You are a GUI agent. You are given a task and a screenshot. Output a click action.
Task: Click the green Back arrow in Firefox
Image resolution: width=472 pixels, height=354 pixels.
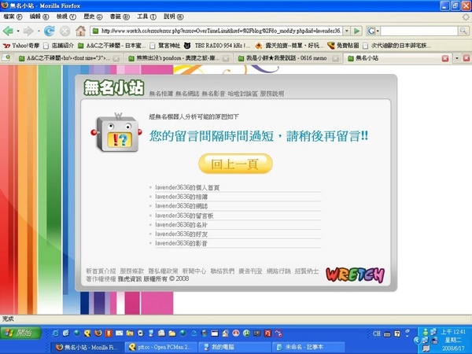(8, 31)
